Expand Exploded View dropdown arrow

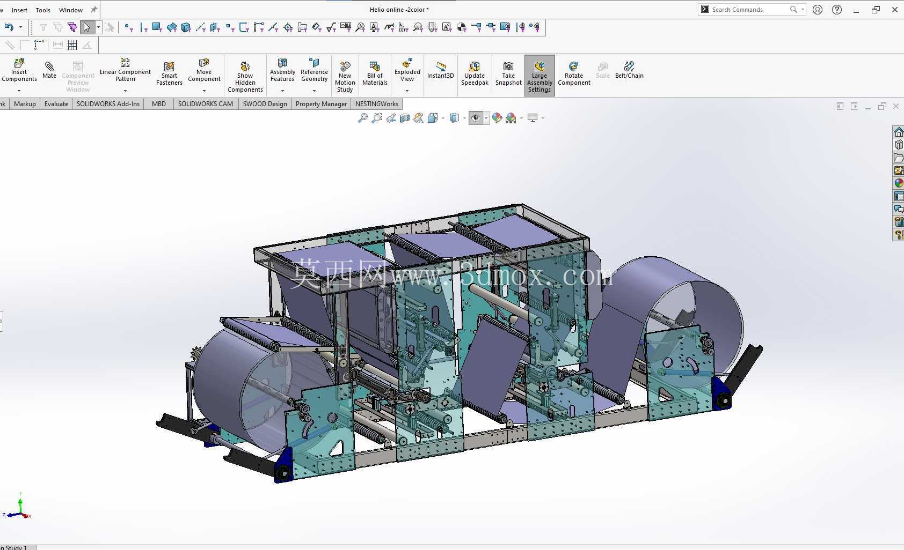(407, 91)
